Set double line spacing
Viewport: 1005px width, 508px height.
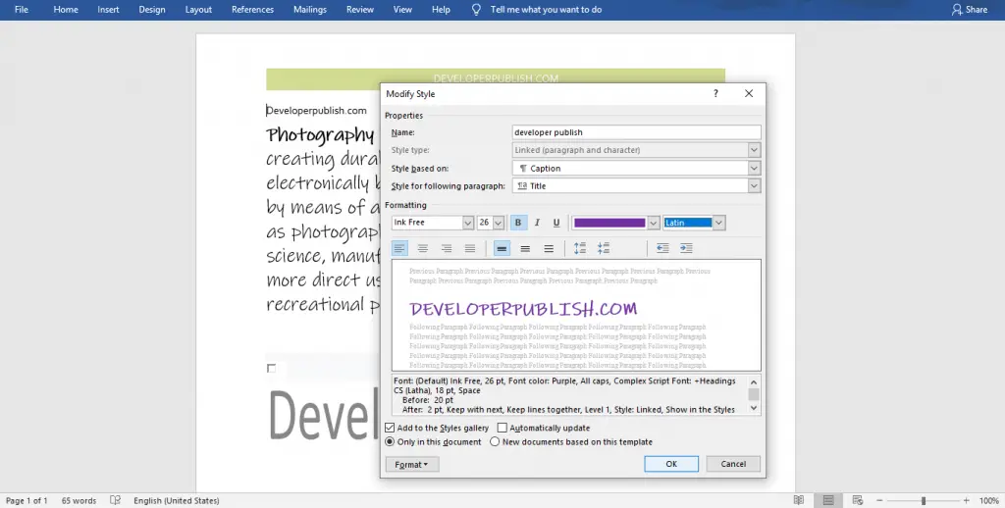(x=549, y=248)
